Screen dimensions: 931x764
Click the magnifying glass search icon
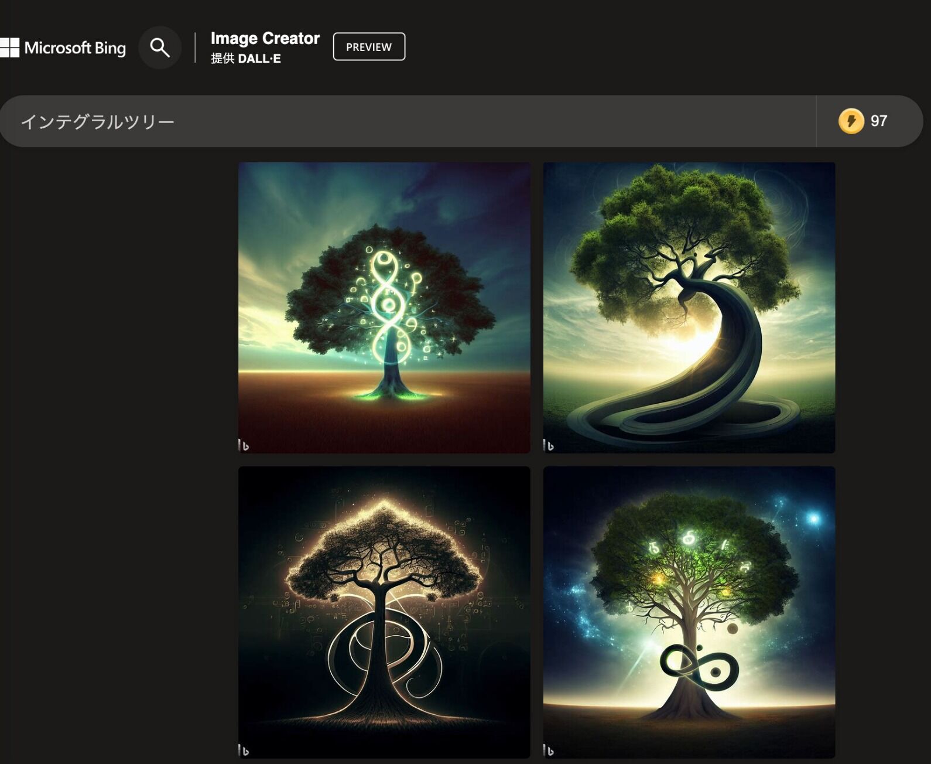point(160,47)
